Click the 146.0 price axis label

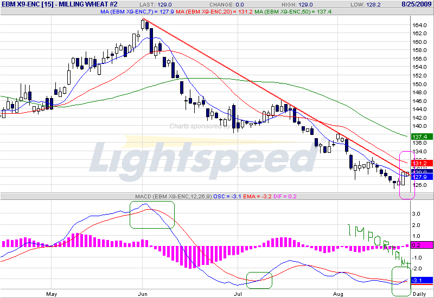(x=419, y=101)
